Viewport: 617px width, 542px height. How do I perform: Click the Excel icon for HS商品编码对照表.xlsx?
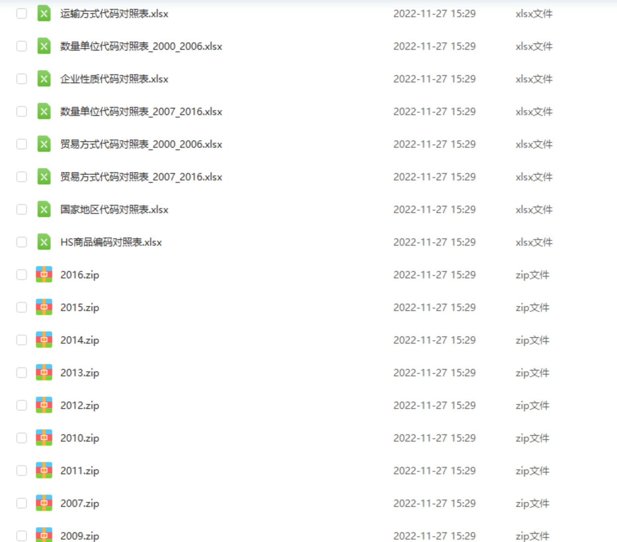44,242
